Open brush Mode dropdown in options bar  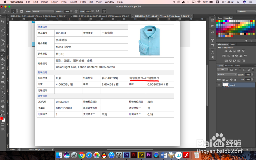(x=43, y=11)
